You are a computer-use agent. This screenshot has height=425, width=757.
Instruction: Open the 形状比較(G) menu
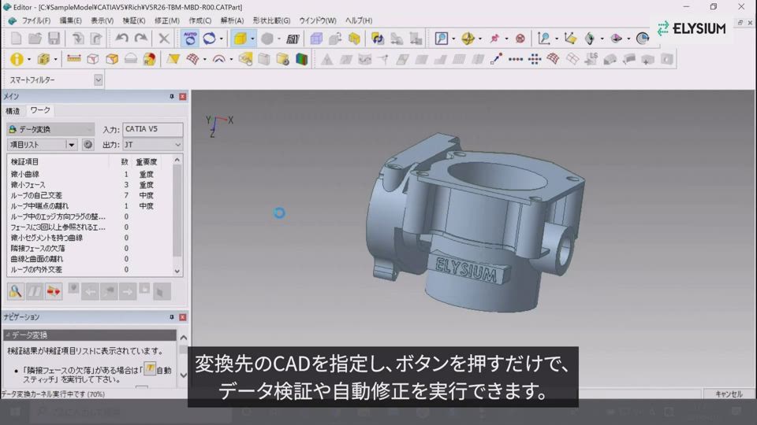click(x=271, y=20)
